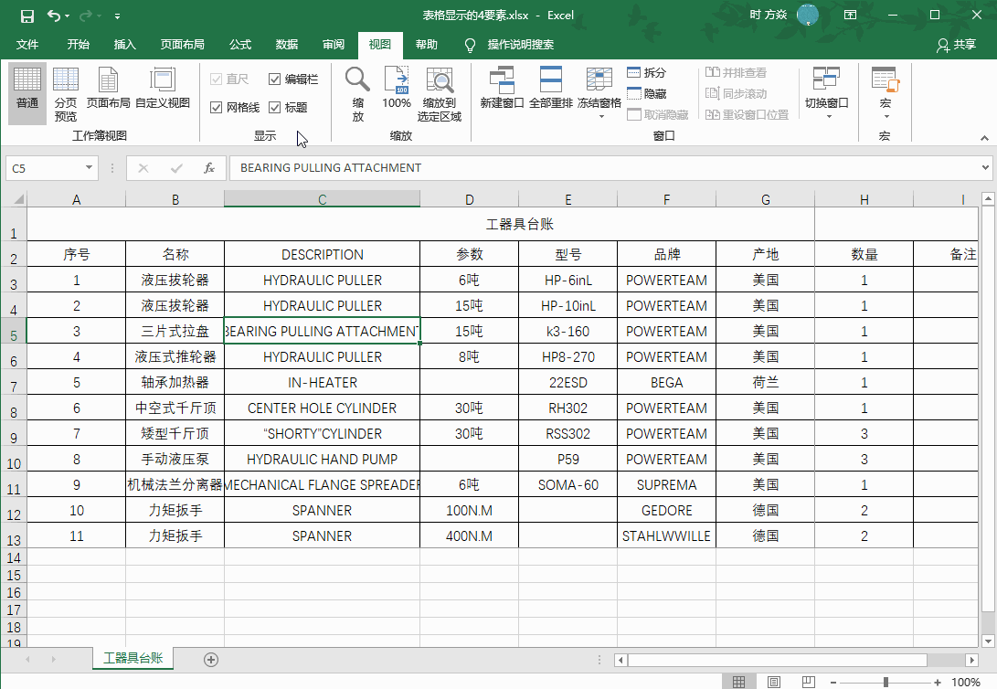Zoom to selection (缩放到选定区域)

(440, 94)
